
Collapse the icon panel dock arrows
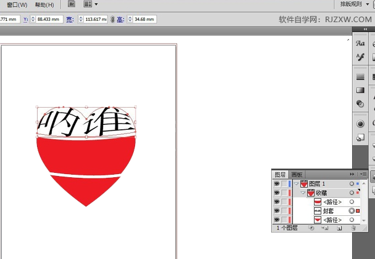click(365, 29)
